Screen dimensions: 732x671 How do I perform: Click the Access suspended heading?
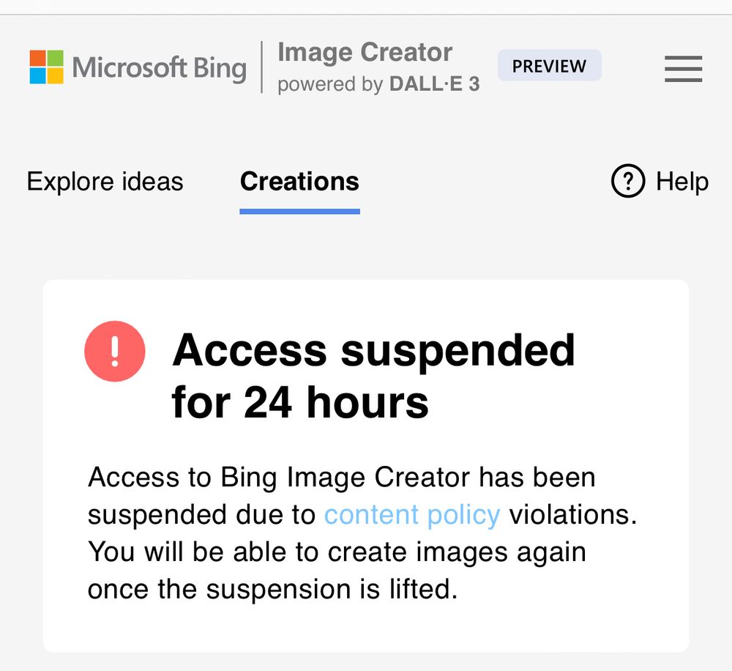pos(374,351)
